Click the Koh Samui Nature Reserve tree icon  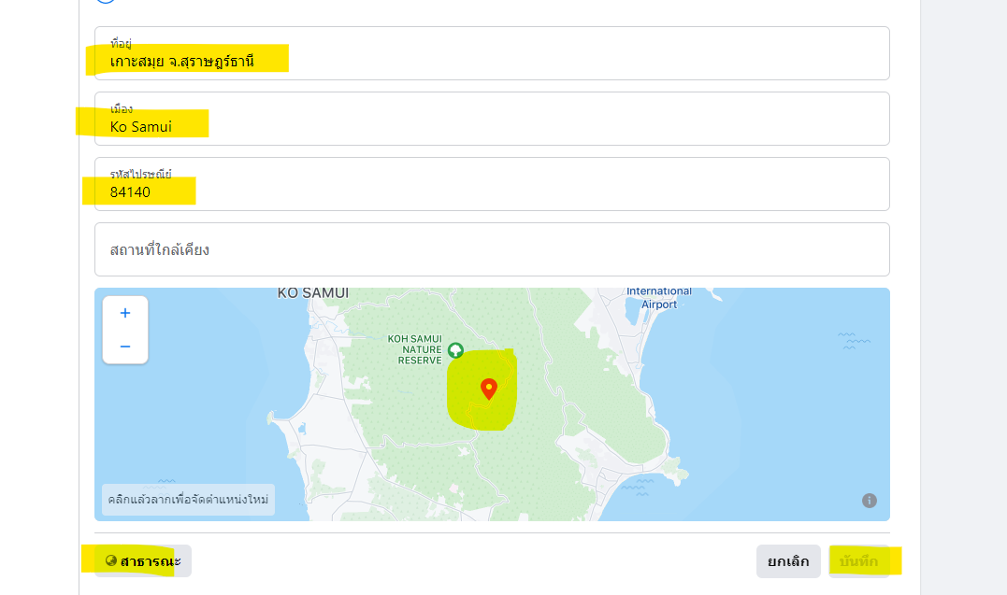(x=455, y=350)
